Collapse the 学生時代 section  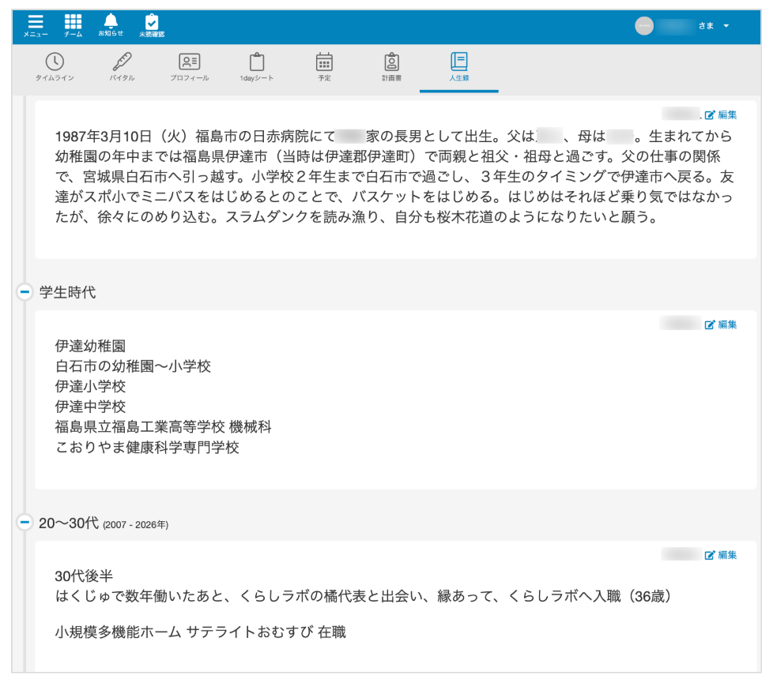(25, 292)
